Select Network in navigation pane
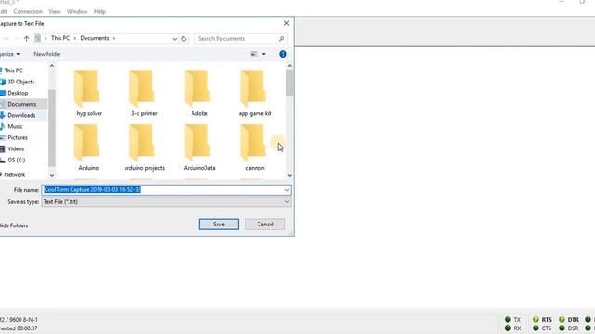 pos(15,174)
